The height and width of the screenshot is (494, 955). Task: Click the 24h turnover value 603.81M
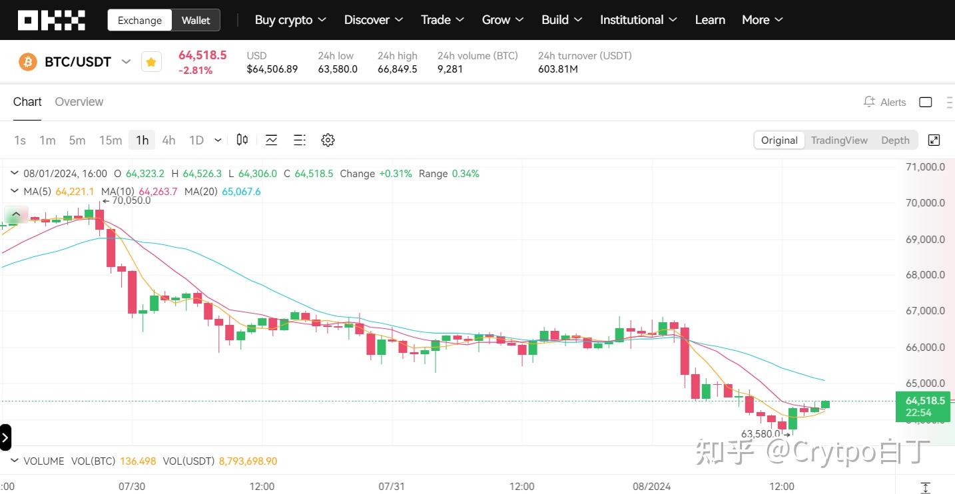(x=558, y=69)
